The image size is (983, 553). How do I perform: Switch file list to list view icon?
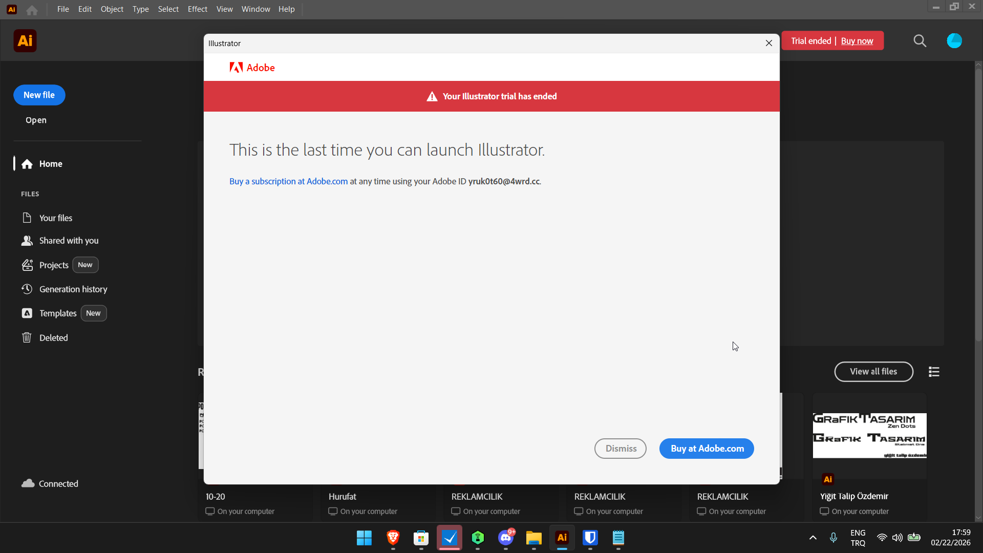[x=934, y=372]
